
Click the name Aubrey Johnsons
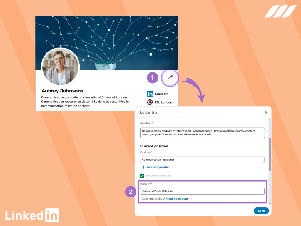coord(62,91)
